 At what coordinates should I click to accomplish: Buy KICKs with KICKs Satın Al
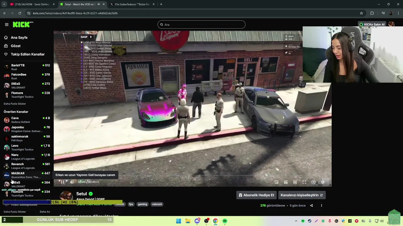372,24
